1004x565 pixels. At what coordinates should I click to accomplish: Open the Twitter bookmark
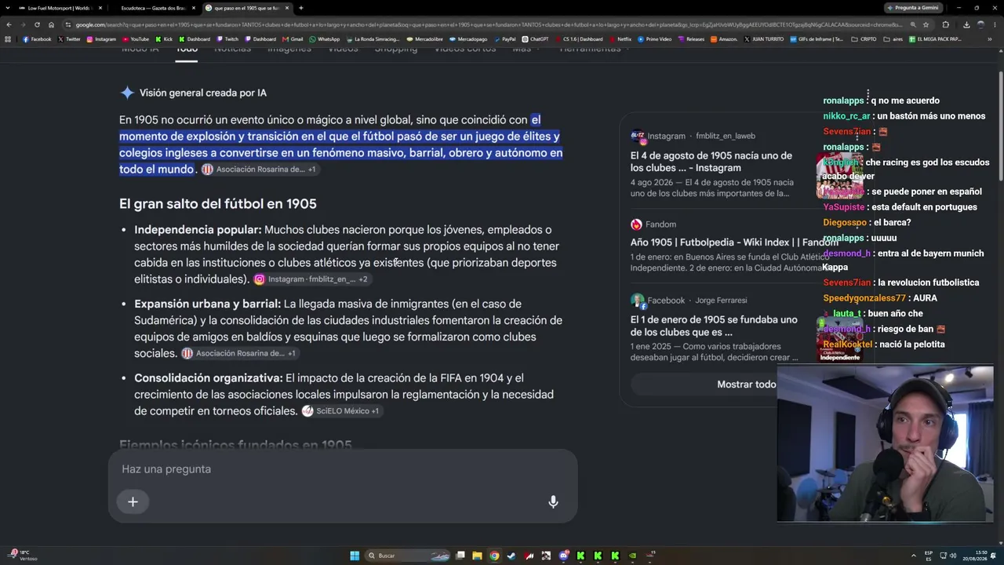point(70,39)
